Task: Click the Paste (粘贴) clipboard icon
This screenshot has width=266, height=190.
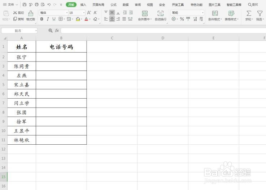Action: (6, 14)
